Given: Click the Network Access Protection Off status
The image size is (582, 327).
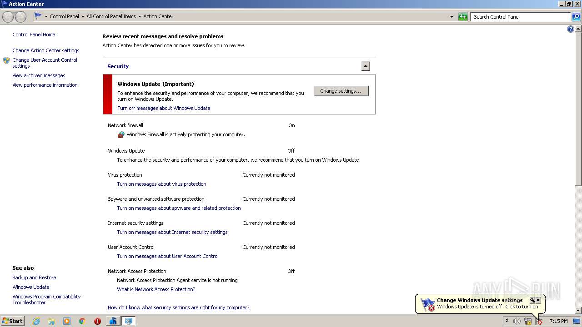Looking at the screenshot, I should [291, 271].
